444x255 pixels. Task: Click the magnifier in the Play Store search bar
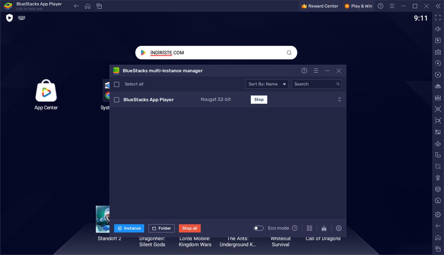289,53
